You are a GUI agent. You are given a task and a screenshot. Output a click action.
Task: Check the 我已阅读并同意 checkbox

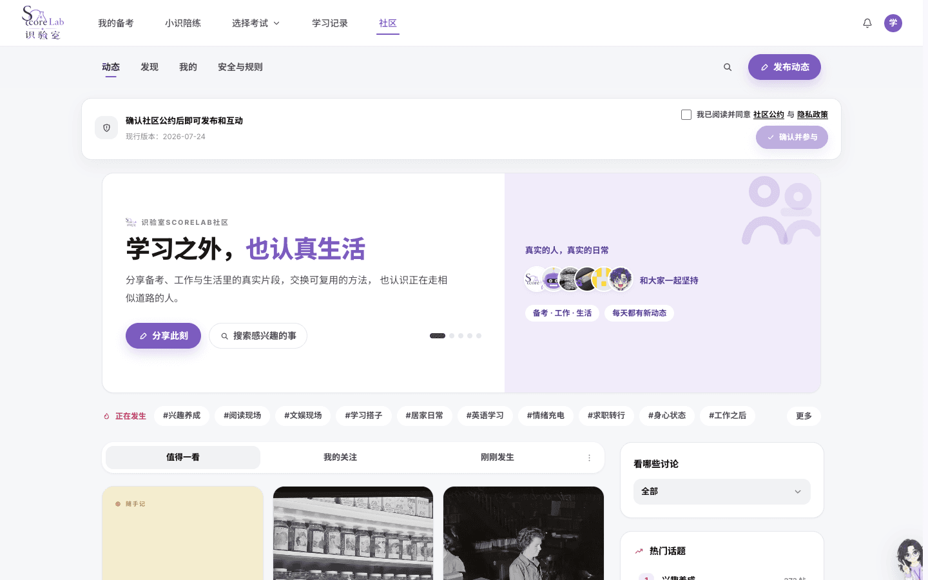(686, 115)
